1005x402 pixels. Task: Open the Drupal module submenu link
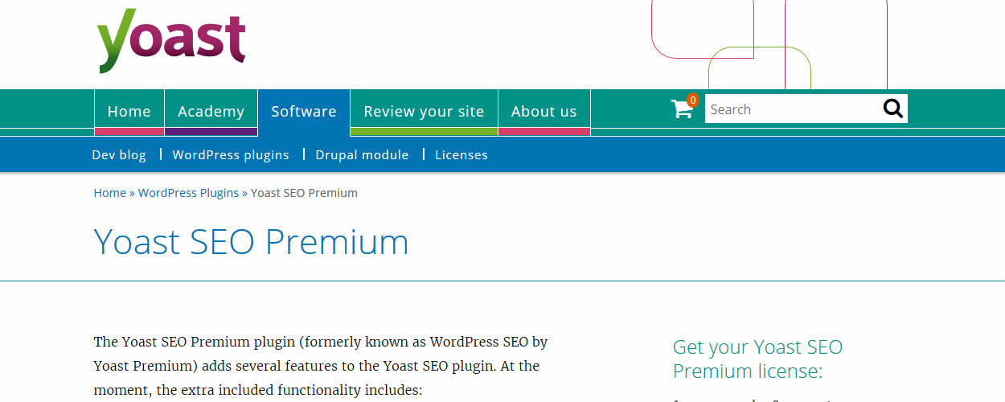tap(362, 154)
